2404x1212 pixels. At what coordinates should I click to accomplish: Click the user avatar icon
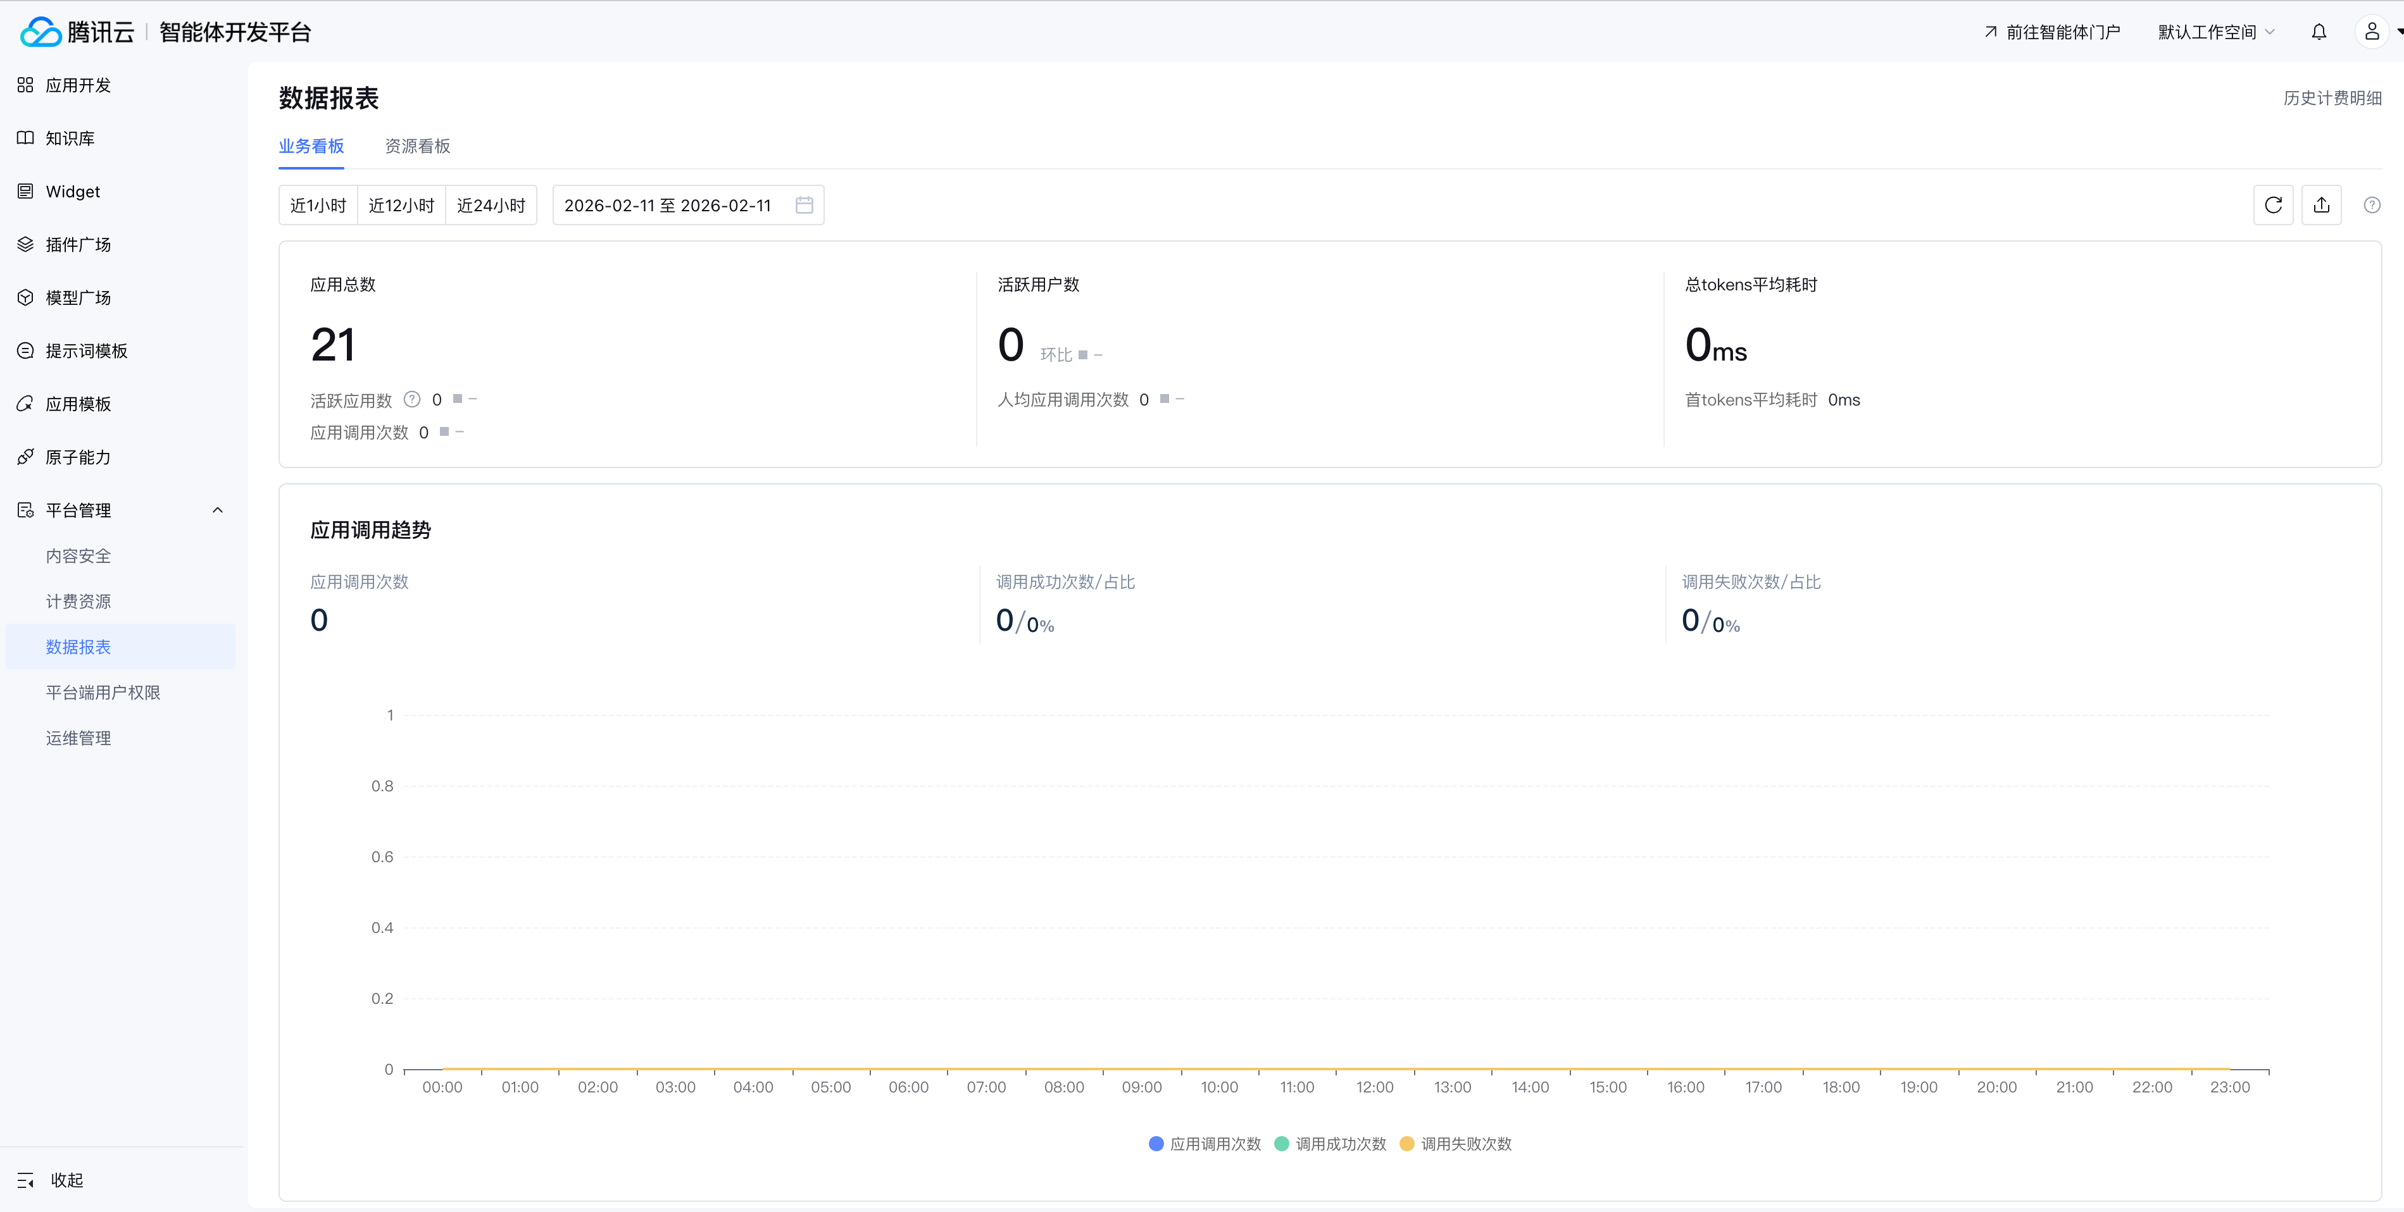pos(2371,33)
